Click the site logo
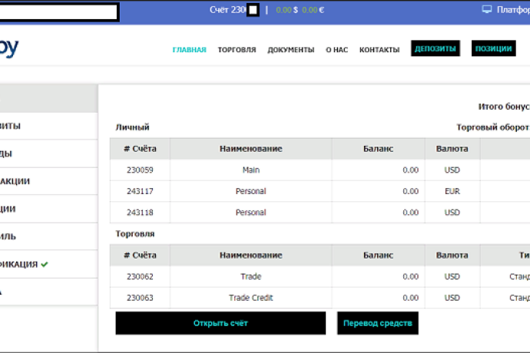This screenshot has height=353, width=530. 9,48
